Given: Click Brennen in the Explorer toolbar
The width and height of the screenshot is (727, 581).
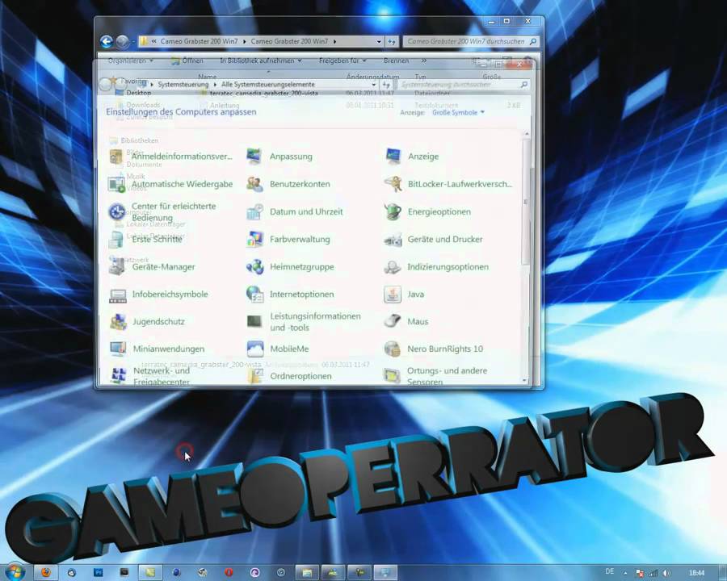Looking at the screenshot, I should (x=397, y=61).
